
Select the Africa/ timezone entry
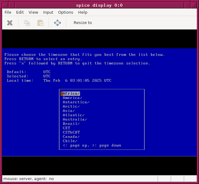(71, 94)
